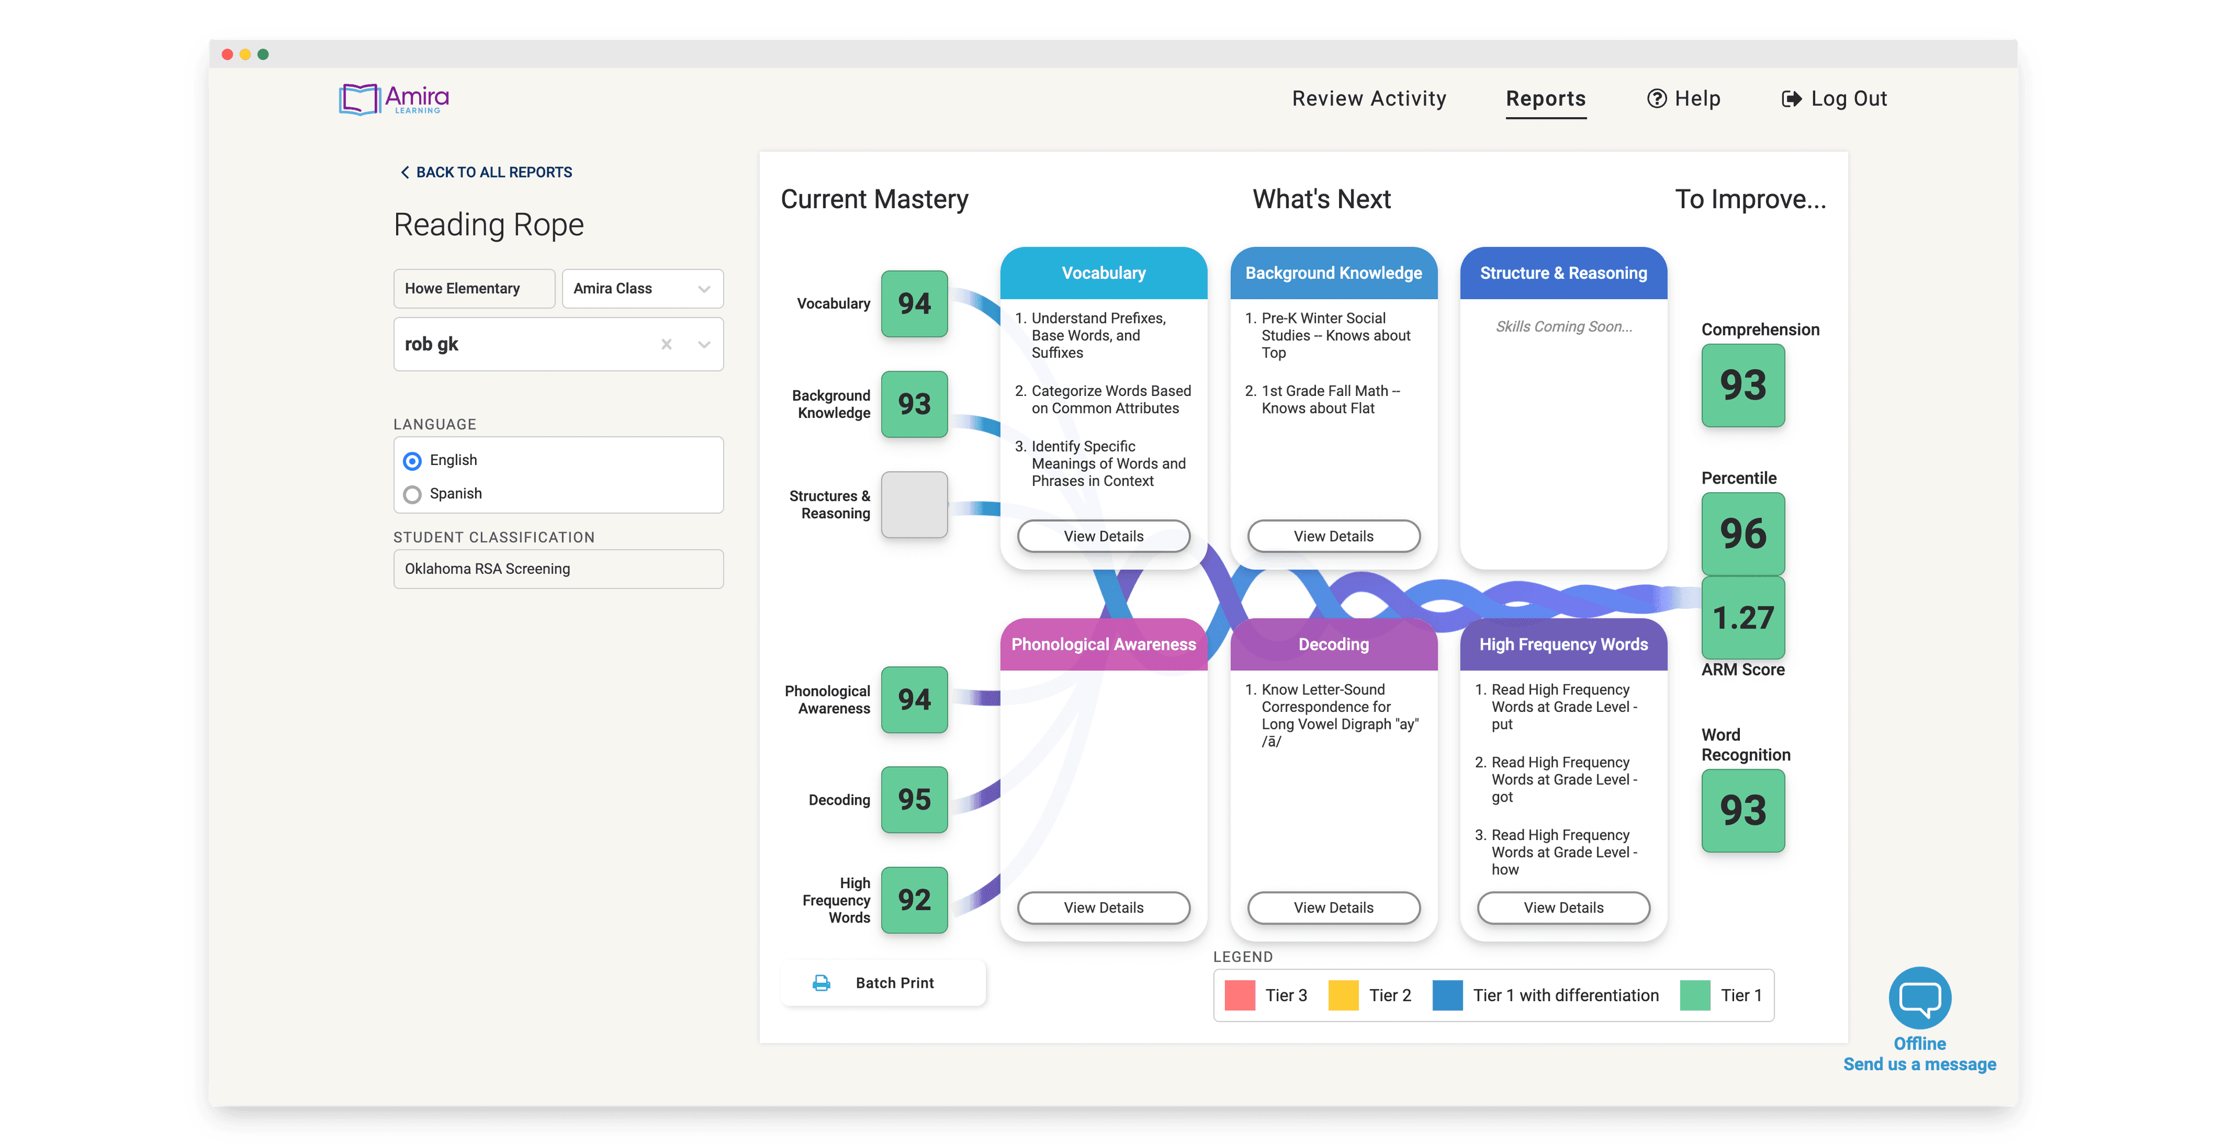Click 'Pre-K Winter Social Studies' skill item
Screen dimensions: 2227x1145
(x=1335, y=335)
